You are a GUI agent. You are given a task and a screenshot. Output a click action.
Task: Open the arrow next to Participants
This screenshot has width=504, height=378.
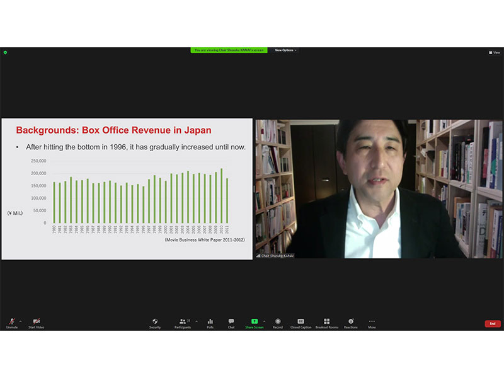tap(196, 321)
